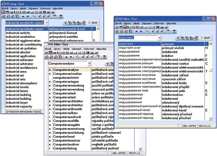Click vertical scrollbar thumb in Rus.->Čes list
Screen dimensions: 217x156
pos(211,70)
